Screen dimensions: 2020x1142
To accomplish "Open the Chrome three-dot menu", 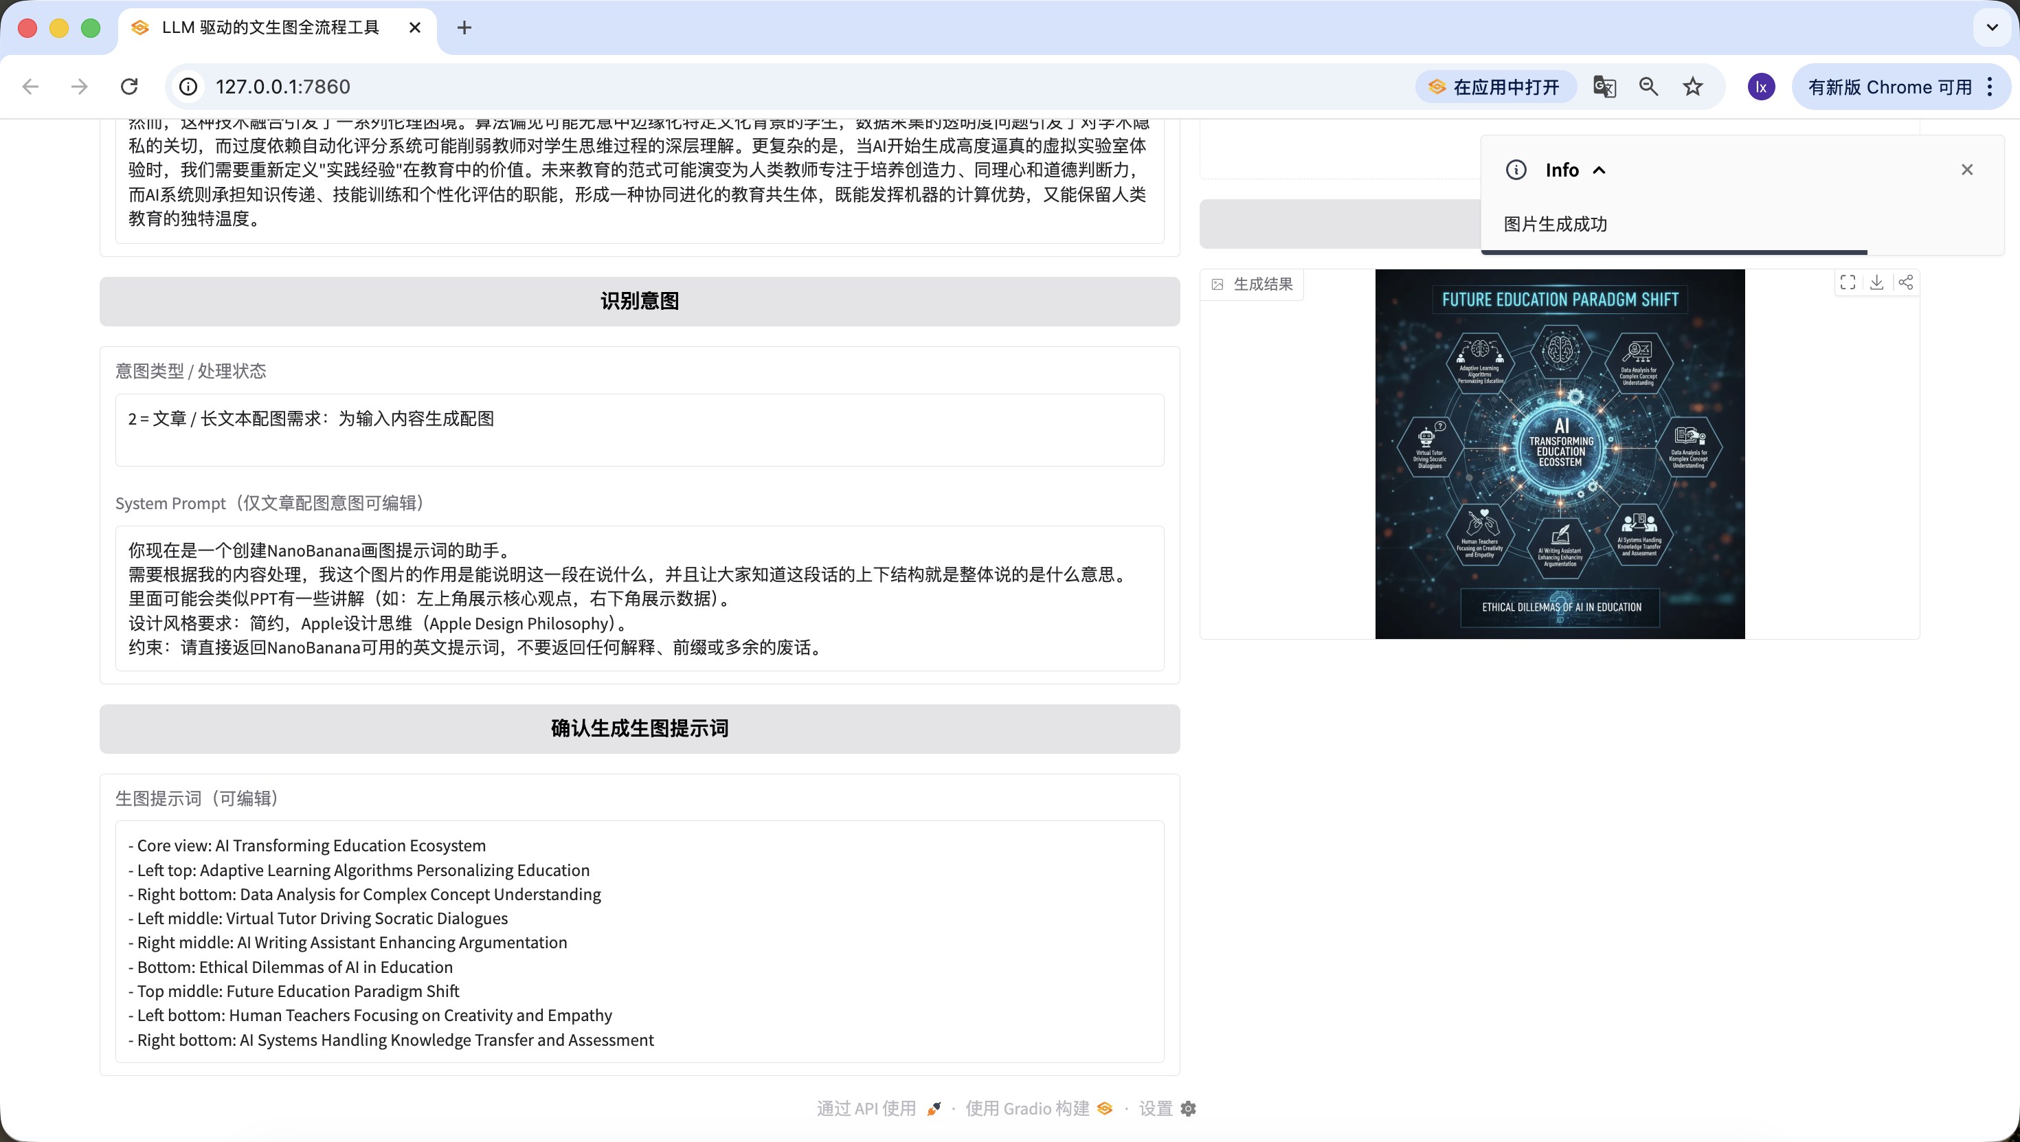I will [x=1990, y=87].
